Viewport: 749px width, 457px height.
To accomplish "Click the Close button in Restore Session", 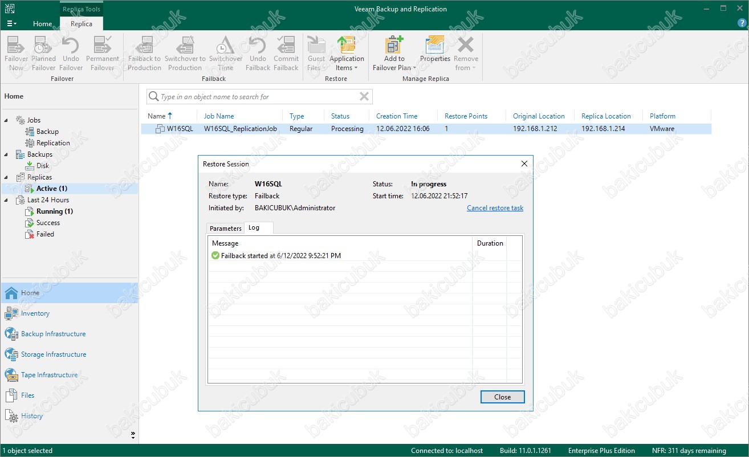I will pyautogui.click(x=502, y=397).
